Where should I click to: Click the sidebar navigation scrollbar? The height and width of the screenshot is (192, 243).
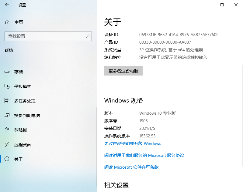(x=96, y=147)
